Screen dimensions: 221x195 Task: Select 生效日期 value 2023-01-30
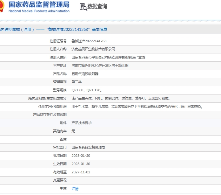[x=81, y=164]
